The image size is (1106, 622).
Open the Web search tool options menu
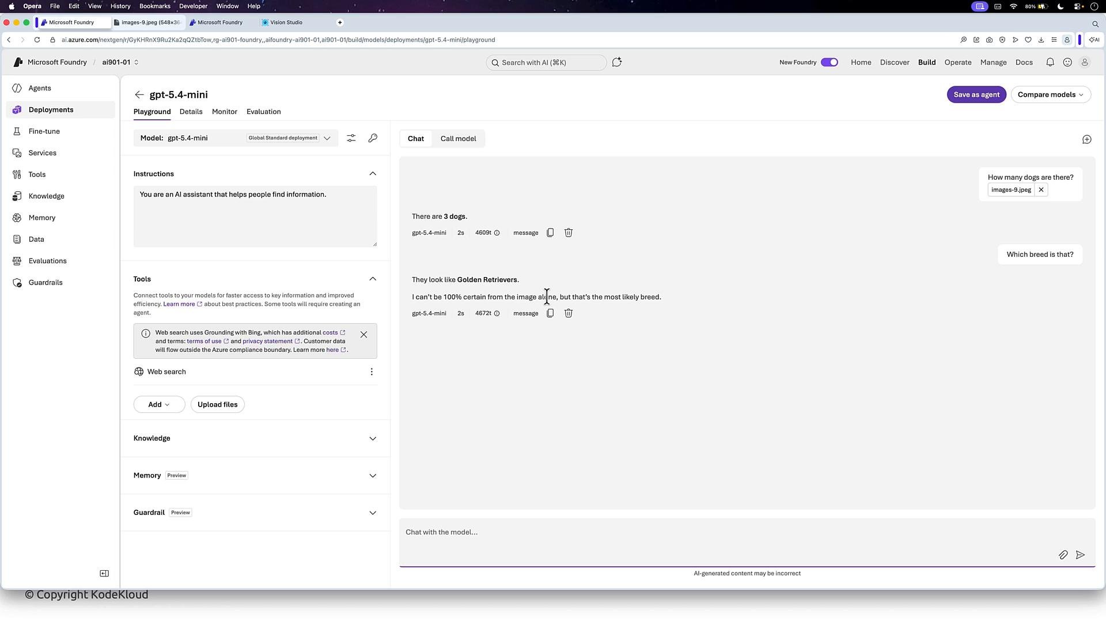[372, 372]
